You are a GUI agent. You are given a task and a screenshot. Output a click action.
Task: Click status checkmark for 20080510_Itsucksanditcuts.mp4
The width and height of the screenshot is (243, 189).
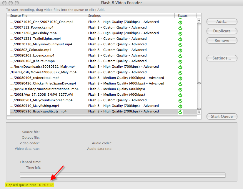click(180, 112)
